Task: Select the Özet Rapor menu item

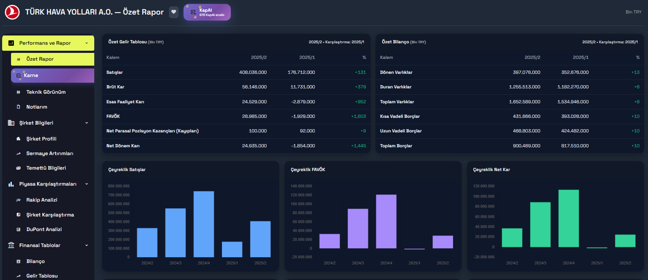Action: click(x=53, y=59)
